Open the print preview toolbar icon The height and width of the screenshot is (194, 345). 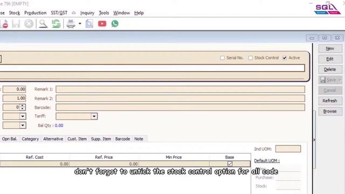tap(89, 24)
